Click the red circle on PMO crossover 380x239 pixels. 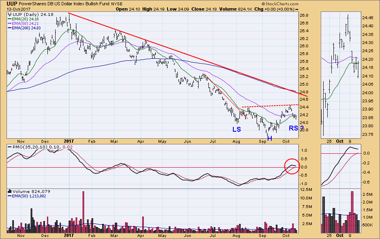pos(292,166)
